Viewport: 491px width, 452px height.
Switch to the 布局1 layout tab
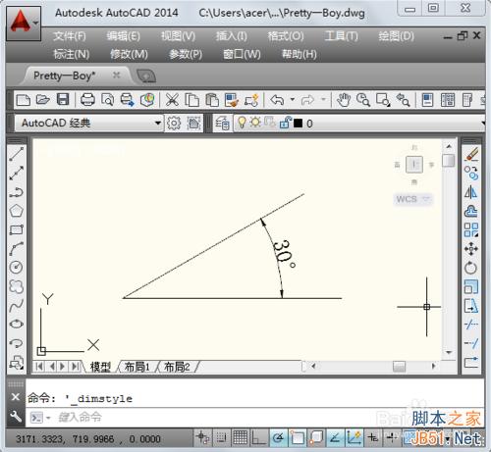(x=136, y=367)
